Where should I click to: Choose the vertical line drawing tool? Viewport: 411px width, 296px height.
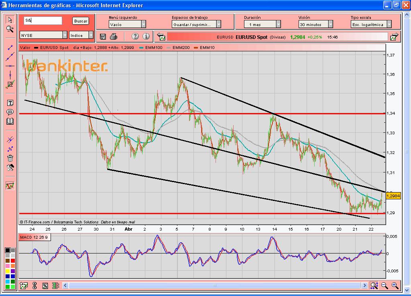coord(10,75)
